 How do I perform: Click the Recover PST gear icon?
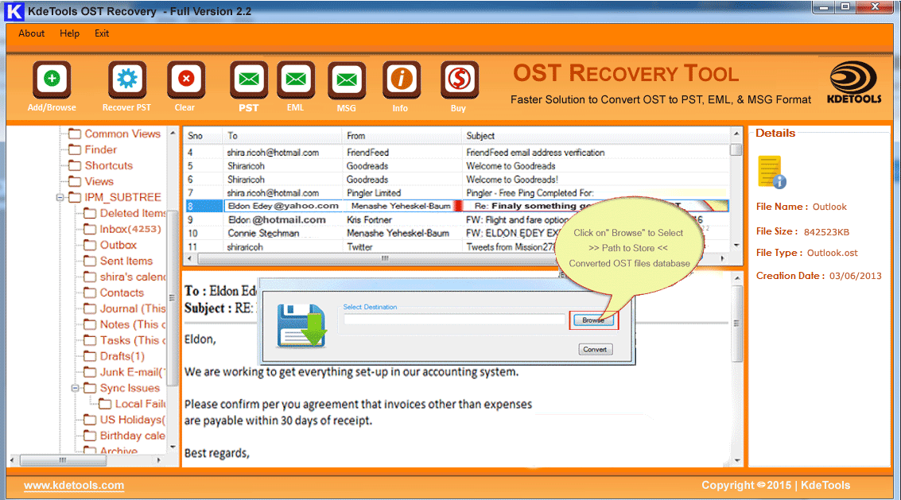tap(126, 79)
